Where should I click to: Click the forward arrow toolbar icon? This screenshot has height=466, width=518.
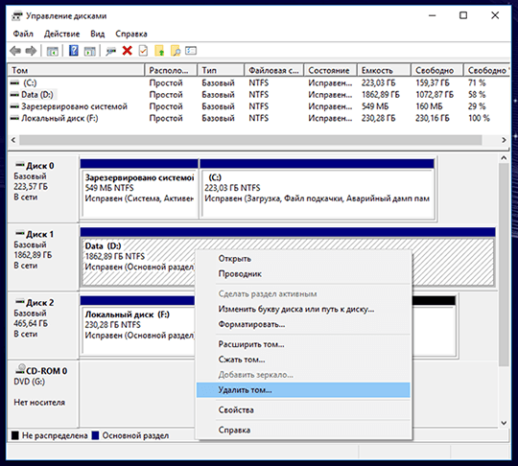pyautogui.click(x=31, y=51)
